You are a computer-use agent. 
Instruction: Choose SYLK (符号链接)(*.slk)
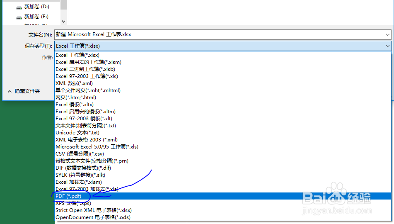pyautogui.click(x=223, y=175)
